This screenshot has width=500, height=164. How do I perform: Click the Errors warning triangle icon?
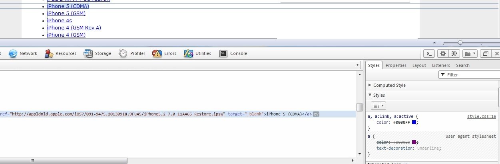click(157, 53)
